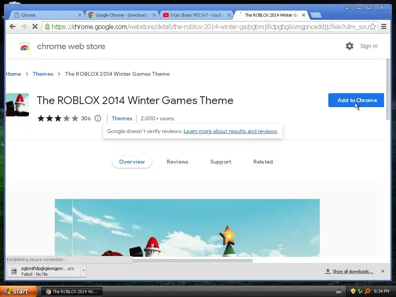Click the Chrome user profile icon
The width and height of the screenshot is (396, 297).
(x=347, y=7)
